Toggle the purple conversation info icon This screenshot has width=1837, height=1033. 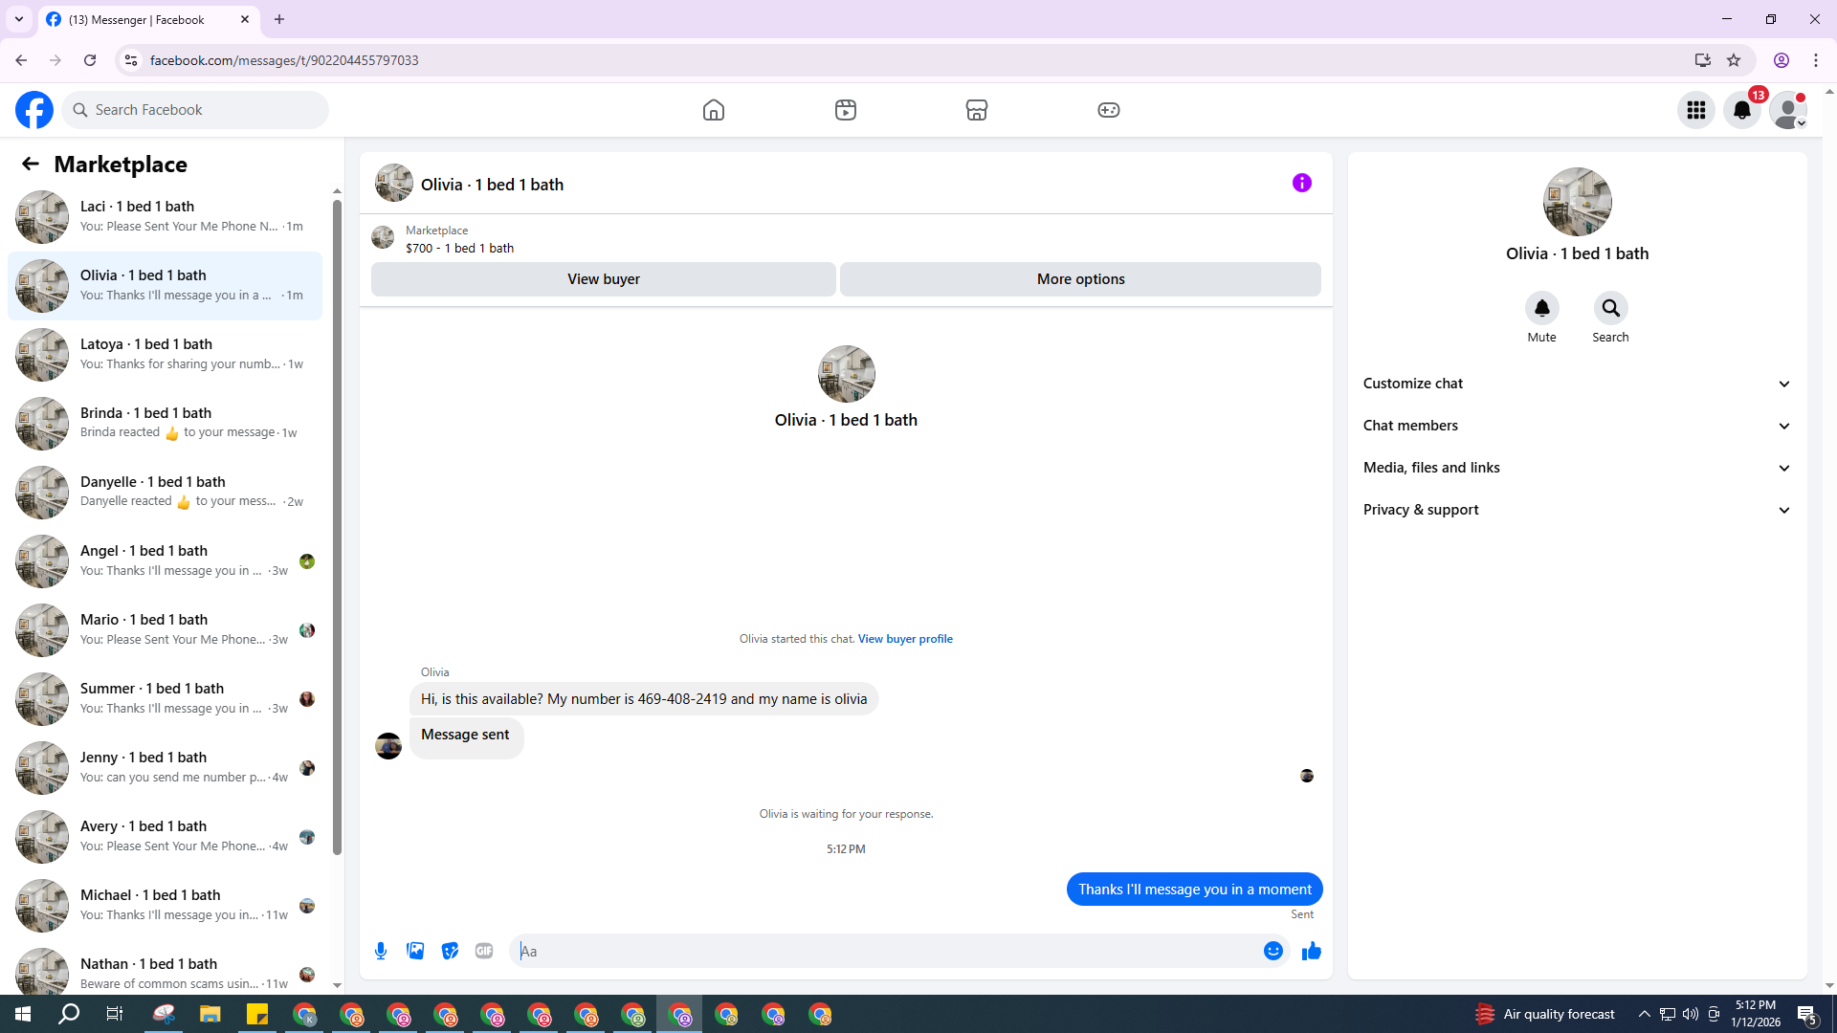pos(1301,183)
